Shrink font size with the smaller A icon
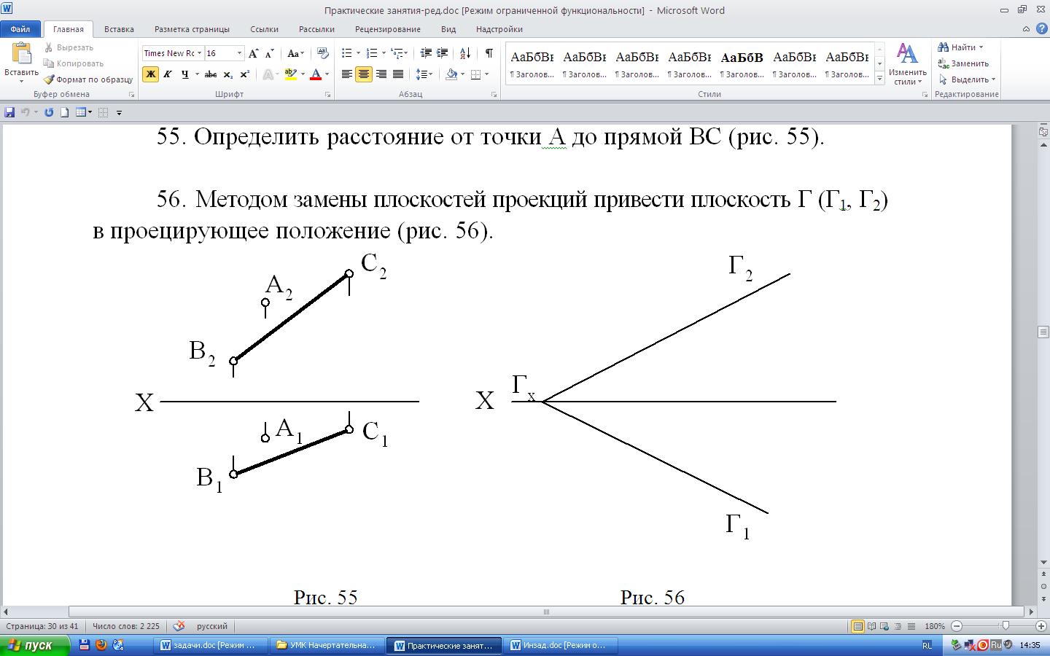Viewport: 1050px width, 656px height. [269, 53]
